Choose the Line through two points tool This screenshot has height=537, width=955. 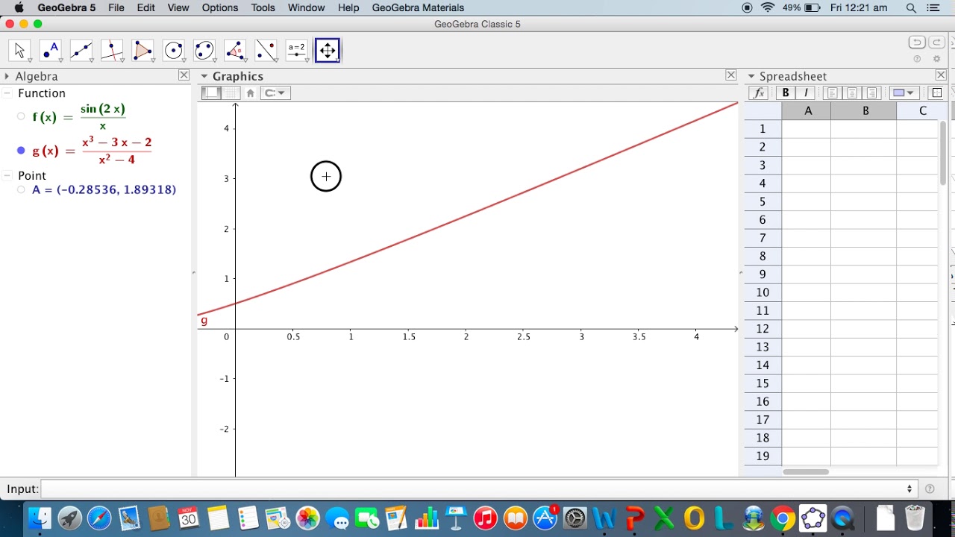(81, 51)
